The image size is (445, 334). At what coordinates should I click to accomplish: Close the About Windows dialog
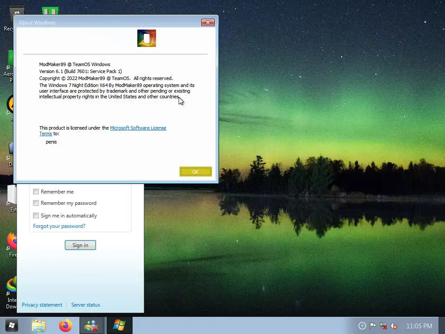(x=208, y=23)
